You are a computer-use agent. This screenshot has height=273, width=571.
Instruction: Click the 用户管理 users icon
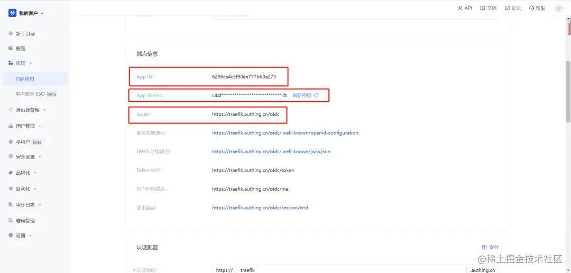pyautogui.click(x=11, y=126)
